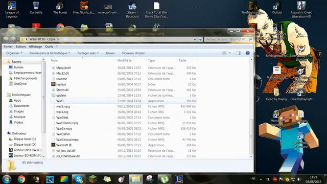The height and width of the screenshot is (184, 327).
Task: Select the War3Patch.mpq file
Action: pos(67,123)
